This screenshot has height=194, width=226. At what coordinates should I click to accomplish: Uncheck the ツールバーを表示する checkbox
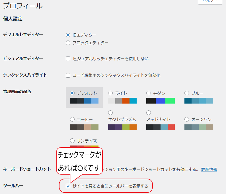coord(68,186)
